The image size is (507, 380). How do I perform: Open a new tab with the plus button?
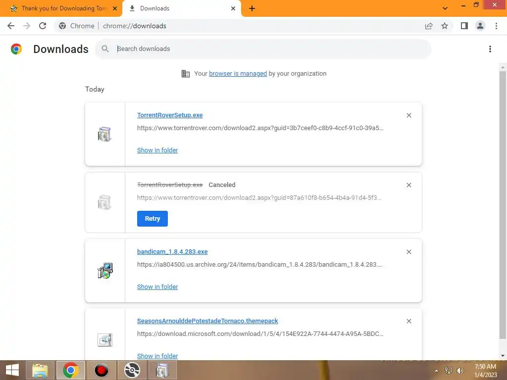[252, 8]
